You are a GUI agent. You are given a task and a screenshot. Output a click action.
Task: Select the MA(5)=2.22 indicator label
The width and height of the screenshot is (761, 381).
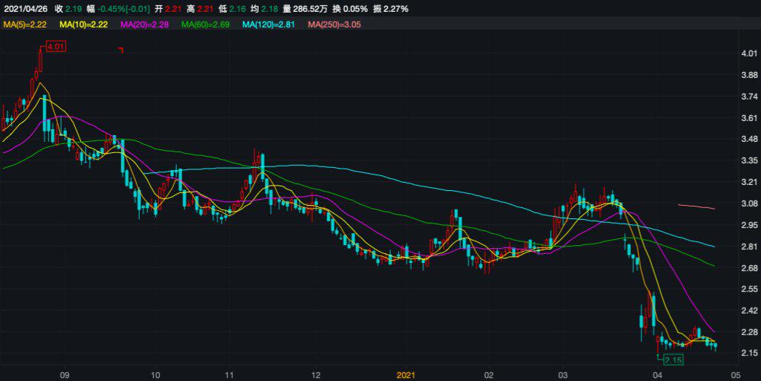[25, 25]
